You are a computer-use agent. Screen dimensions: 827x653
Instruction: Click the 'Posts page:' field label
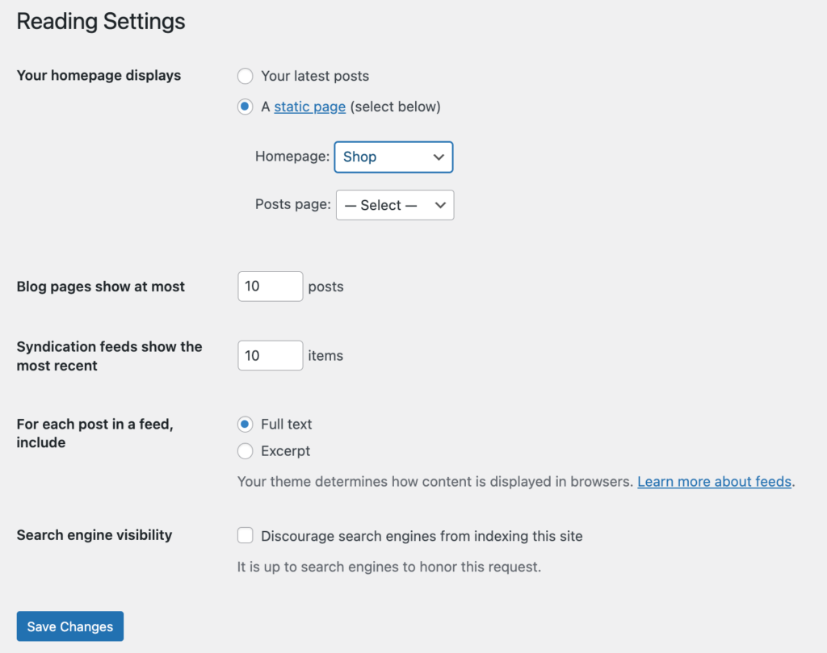click(293, 204)
